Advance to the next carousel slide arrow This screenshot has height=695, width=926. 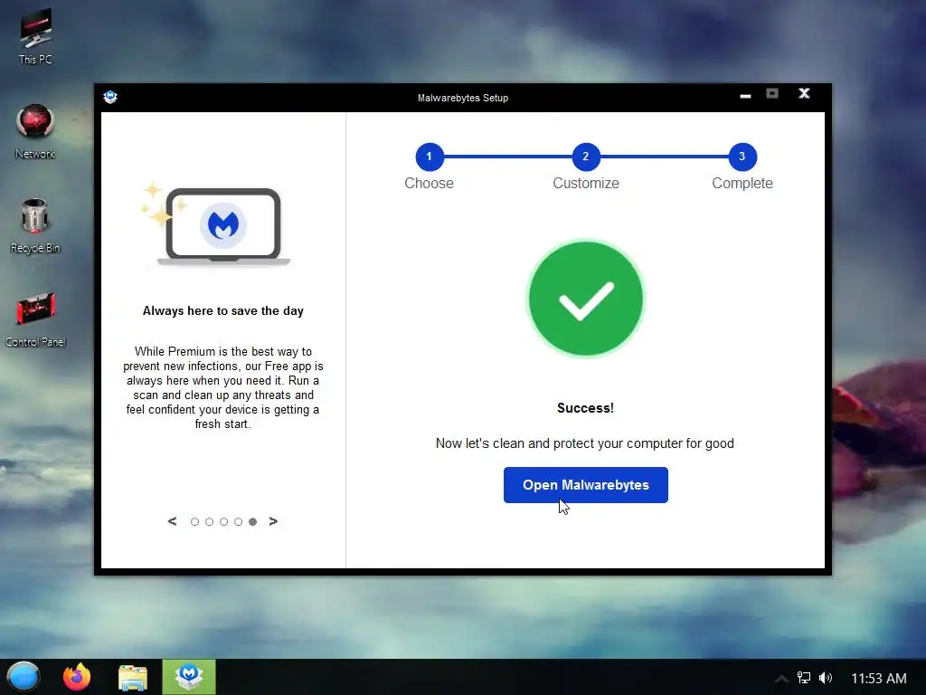(x=273, y=521)
